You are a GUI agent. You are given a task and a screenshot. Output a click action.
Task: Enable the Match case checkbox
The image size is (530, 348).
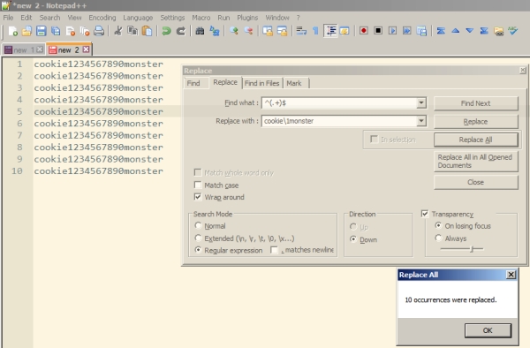point(198,185)
